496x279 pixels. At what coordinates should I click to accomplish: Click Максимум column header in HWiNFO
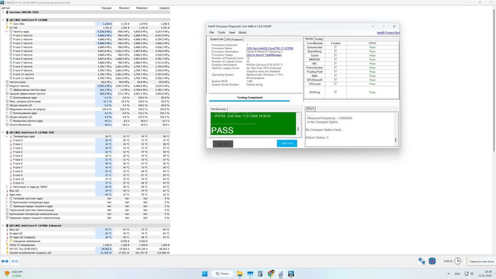click(141, 8)
